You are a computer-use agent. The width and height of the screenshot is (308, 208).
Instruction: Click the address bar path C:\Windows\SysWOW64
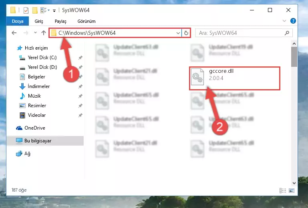87,33
